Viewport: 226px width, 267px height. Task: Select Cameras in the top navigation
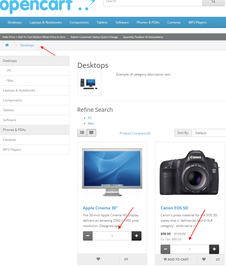click(174, 22)
